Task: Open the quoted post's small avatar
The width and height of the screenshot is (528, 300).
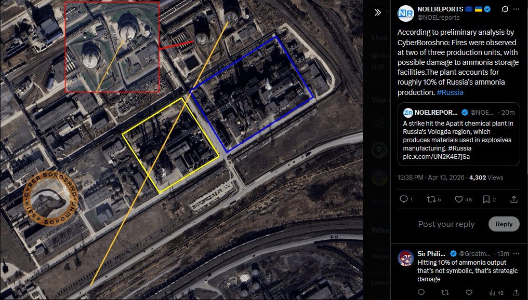Action: (408, 112)
